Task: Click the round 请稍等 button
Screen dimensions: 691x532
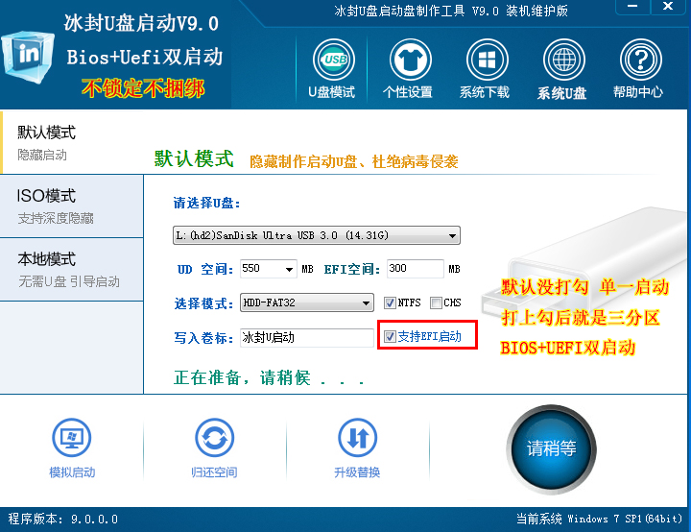Action: 551,449
